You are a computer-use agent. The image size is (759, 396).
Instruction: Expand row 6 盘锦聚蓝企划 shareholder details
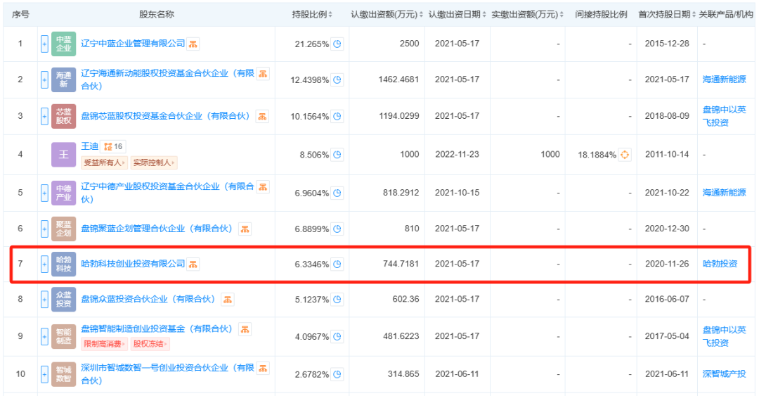[44, 229]
